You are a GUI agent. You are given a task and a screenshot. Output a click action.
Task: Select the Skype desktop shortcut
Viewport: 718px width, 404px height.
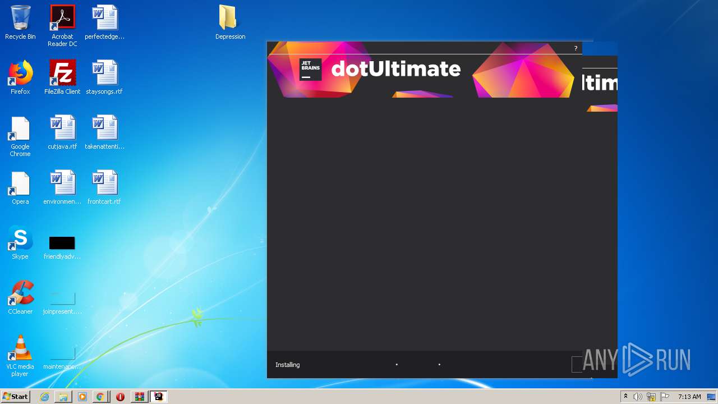coord(20,243)
